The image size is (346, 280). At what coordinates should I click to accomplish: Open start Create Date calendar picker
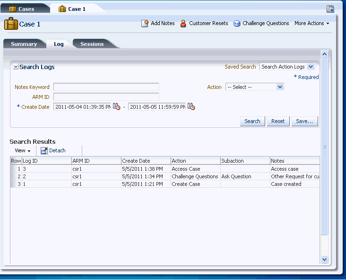tap(116, 106)
